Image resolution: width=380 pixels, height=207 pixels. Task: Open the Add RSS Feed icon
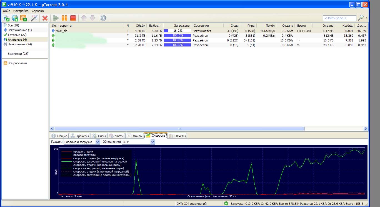[24, 18]
